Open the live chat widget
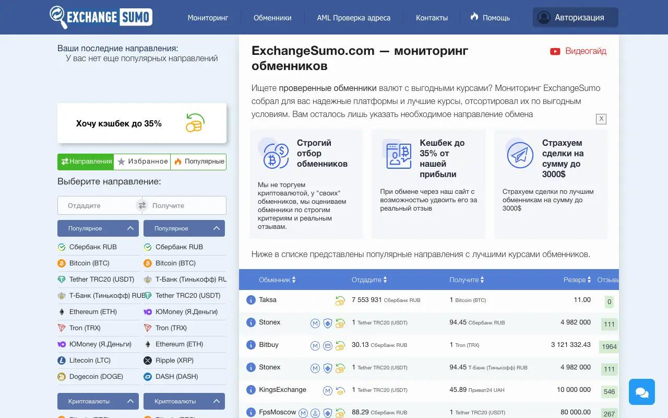 coord(641,392)
